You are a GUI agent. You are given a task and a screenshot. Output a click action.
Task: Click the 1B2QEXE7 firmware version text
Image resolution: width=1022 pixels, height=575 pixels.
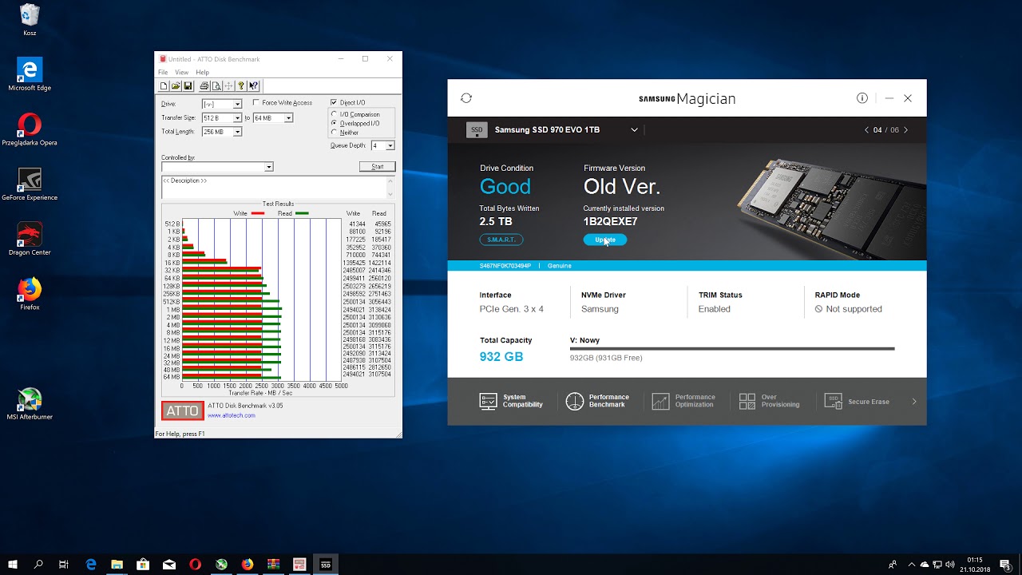point(611,222)
